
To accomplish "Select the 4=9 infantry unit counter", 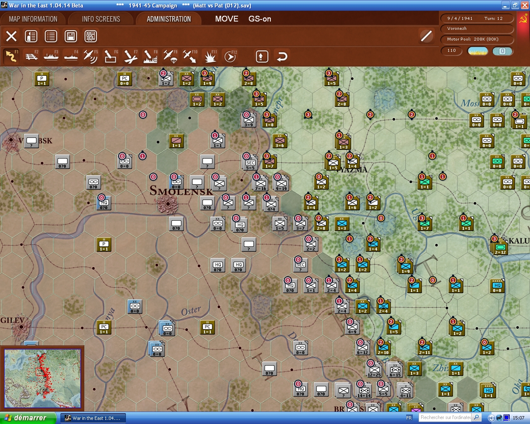I will pyautogui.click(x=352, y=327).
